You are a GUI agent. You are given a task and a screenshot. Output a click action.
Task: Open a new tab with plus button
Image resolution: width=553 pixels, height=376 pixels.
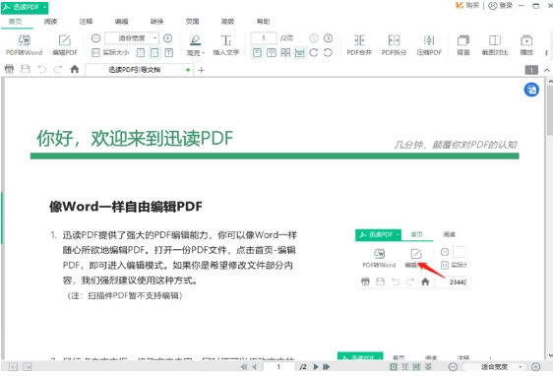[201, 70]
